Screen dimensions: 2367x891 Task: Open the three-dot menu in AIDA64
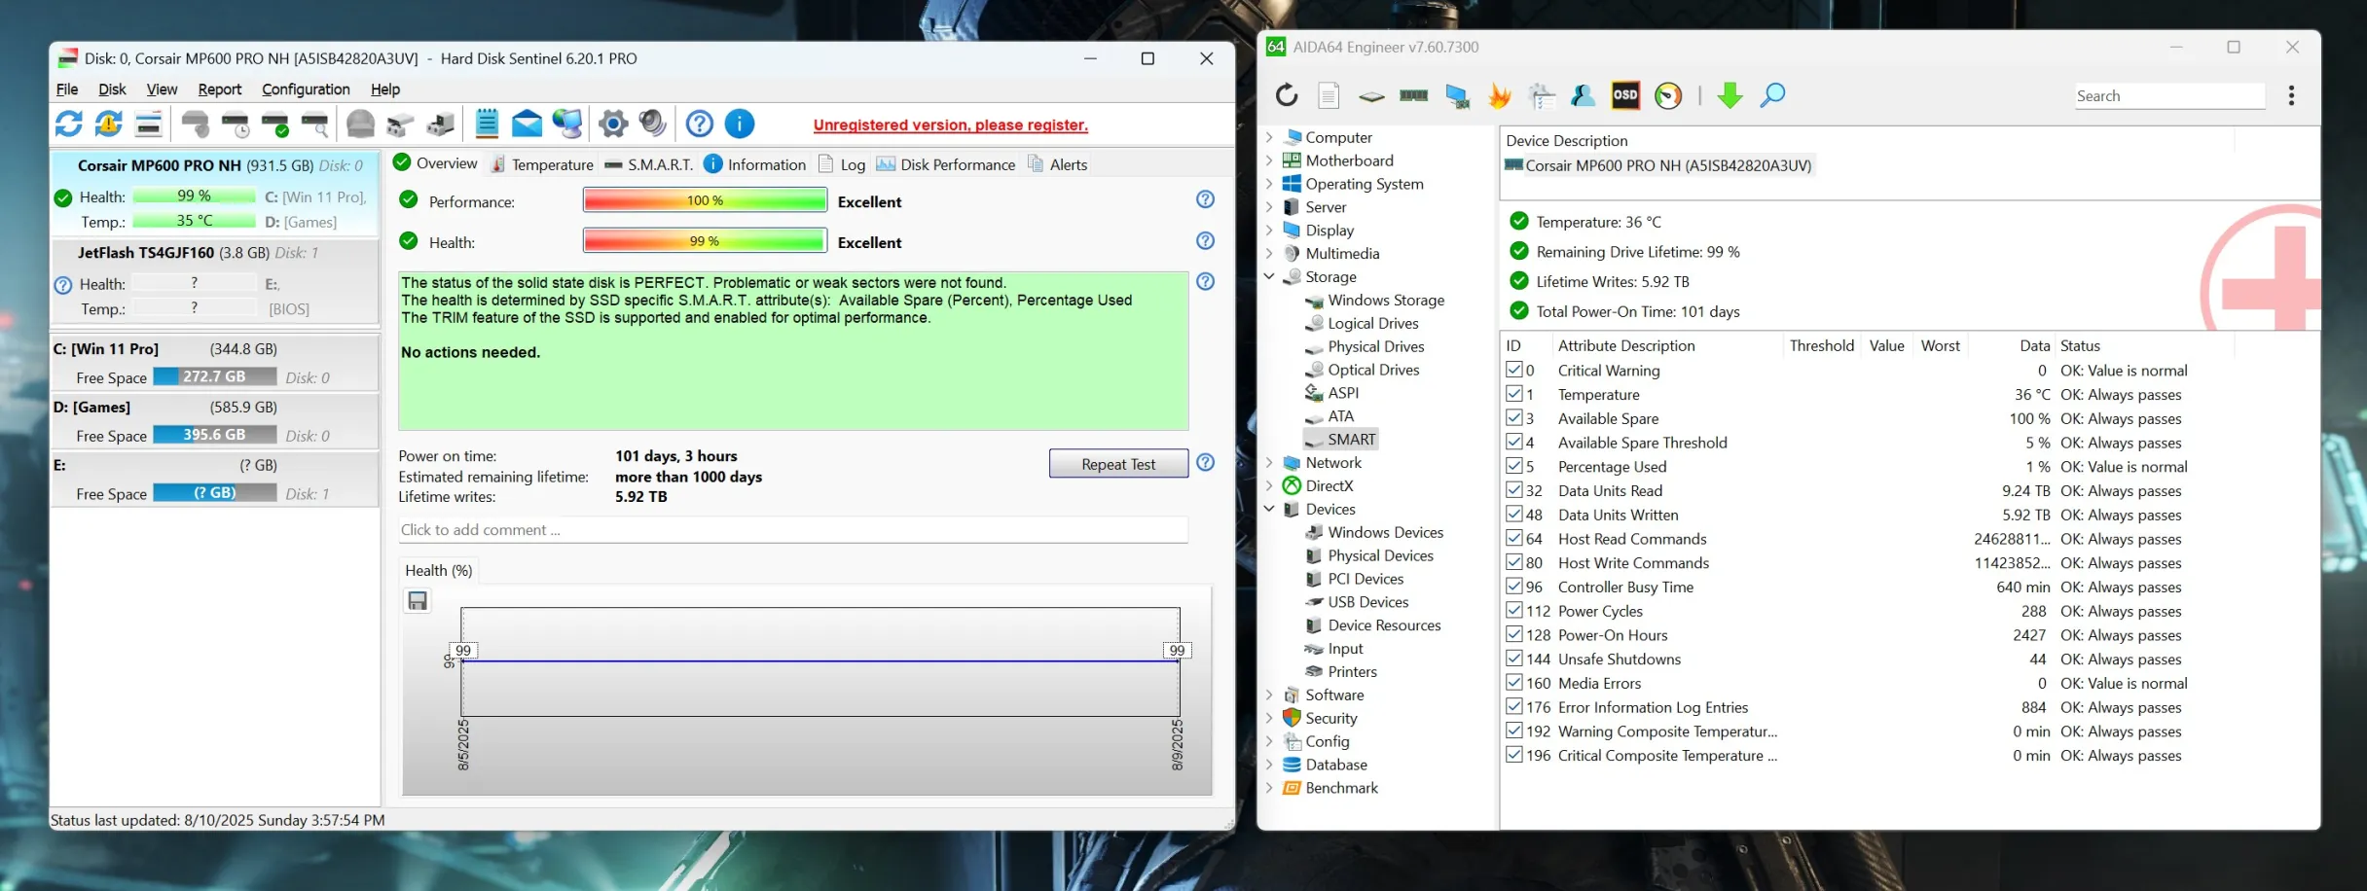pos(2291,95)
